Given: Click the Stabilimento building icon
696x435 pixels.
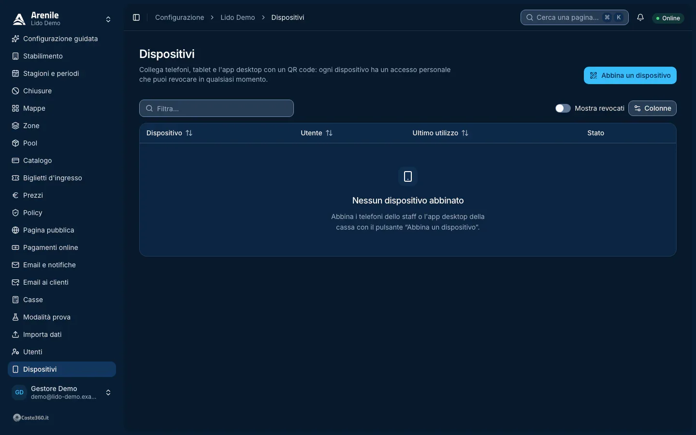Looking at the screenshot, I should pyautogui.click(x=15, y=56).
